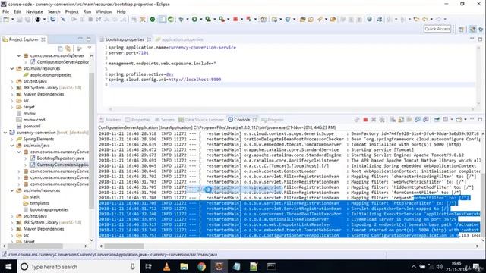Open the Navigate menu
Image resolution: width=486 pixels, height=273 pixels.
[34, 12]
